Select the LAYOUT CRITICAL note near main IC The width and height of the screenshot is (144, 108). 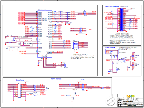click(x=82, y=56)
